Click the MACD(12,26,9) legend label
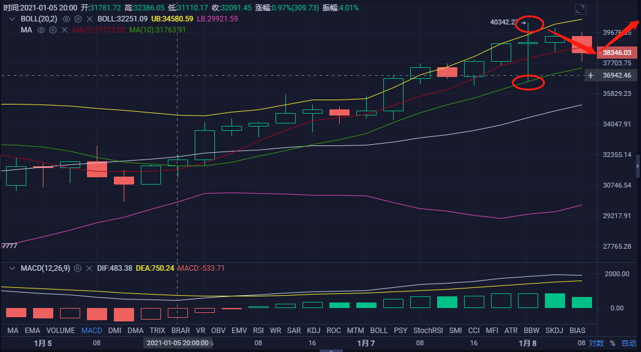Image resolution: width=641 pixels, height=352 pixels. (x=45, y=268)
